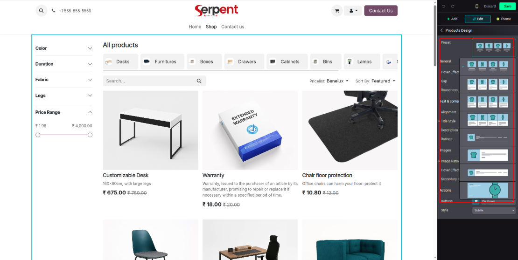Click the search magnifier icon in header
Screen dimensions: 518x260
tap(41, 11)
